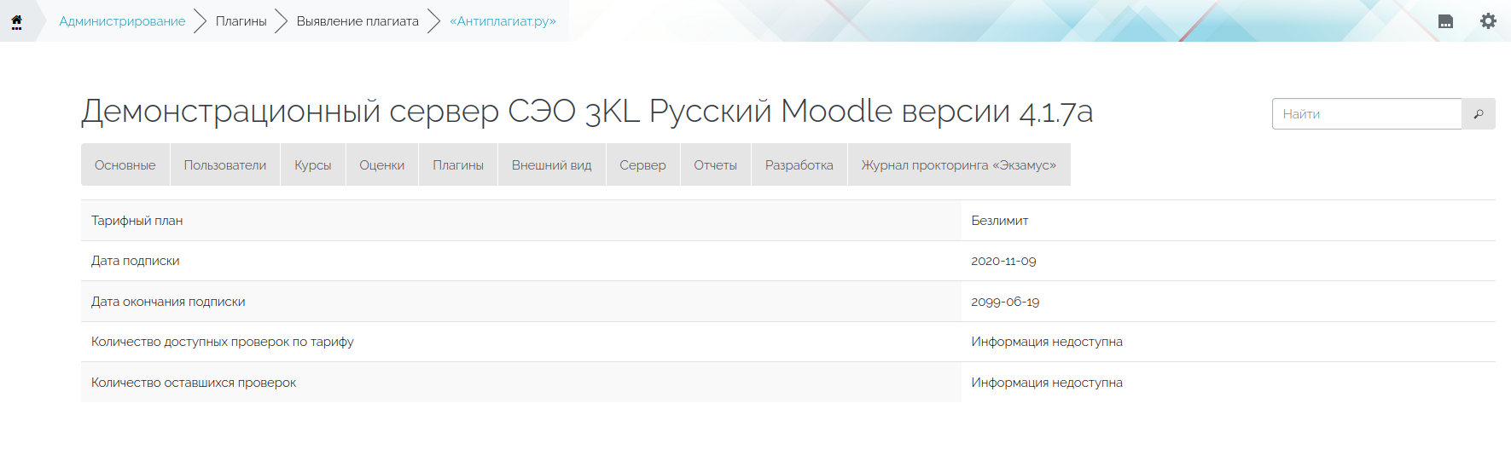Screen dimensions: 1511x461
Task: Click Информация недоступна in оставшихся проверок row
Action: tap(1047, 383)
